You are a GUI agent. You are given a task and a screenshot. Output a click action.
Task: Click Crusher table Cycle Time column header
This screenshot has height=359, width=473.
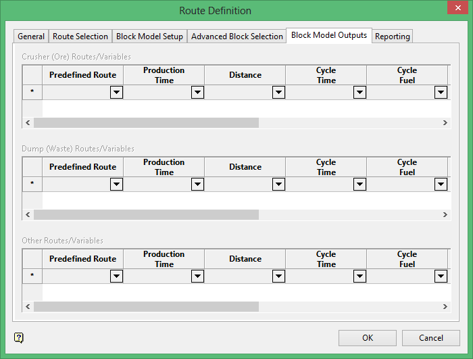coord(326,75)
